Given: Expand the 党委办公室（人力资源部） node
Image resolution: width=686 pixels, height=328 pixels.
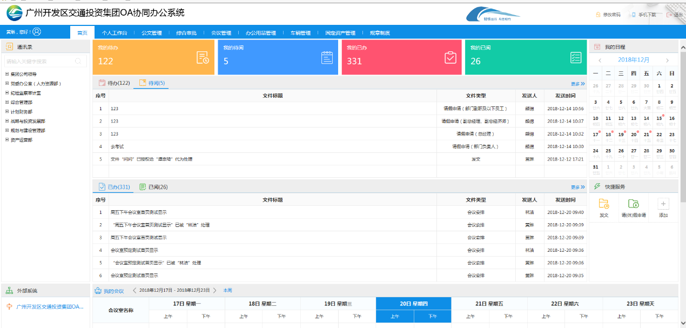Looking at the screenshot, I should pyautogui.click(x=7, y=84).
